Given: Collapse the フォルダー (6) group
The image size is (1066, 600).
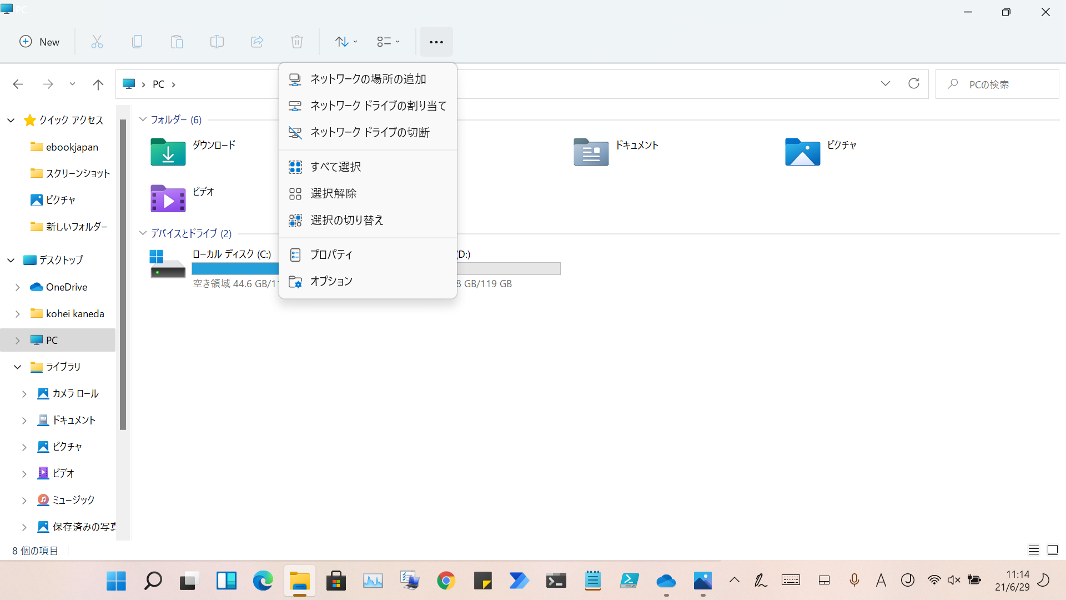Looking at the screenshot, I should click(143, 119).
